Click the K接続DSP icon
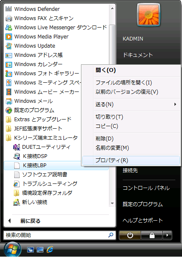The image size is (182, 257). pos(17,156)
